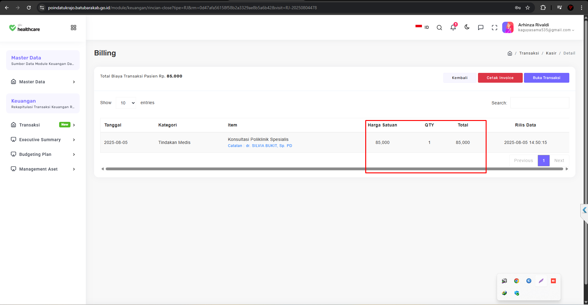Viewport: 588px width, 305px height.
Task: Expand Budgeting Plan sidebar menu
Action: [x=43, y=154]
